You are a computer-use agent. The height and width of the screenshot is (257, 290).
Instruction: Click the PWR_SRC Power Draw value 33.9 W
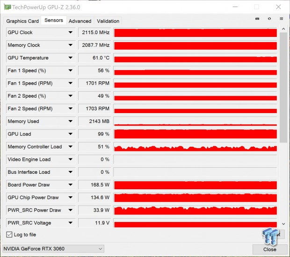tap(94, 210)
